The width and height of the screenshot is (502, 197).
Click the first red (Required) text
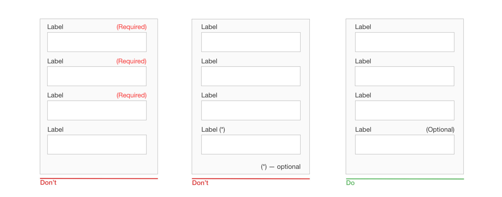point(132,27)
